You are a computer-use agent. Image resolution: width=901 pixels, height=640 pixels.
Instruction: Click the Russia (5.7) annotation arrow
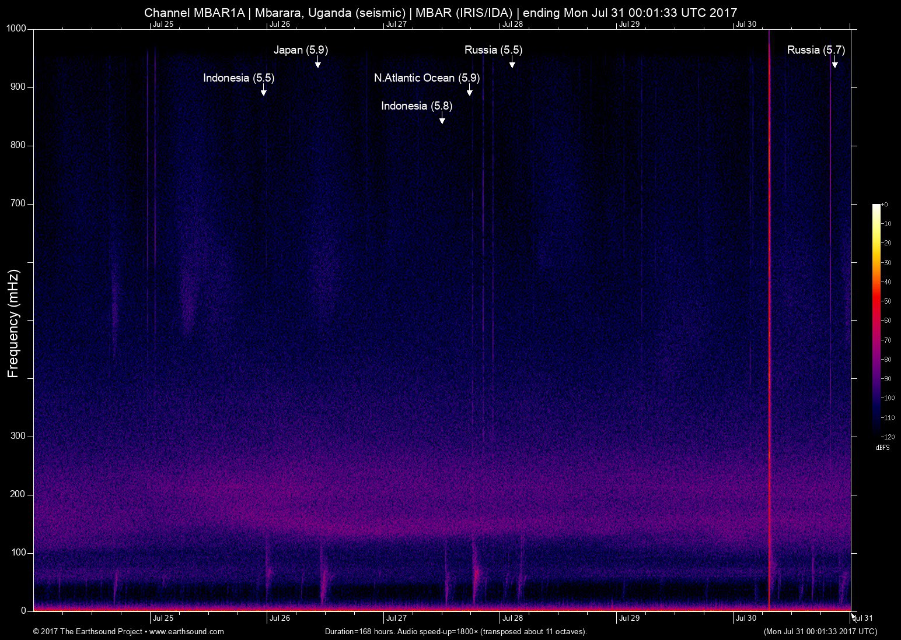[834, 64]
